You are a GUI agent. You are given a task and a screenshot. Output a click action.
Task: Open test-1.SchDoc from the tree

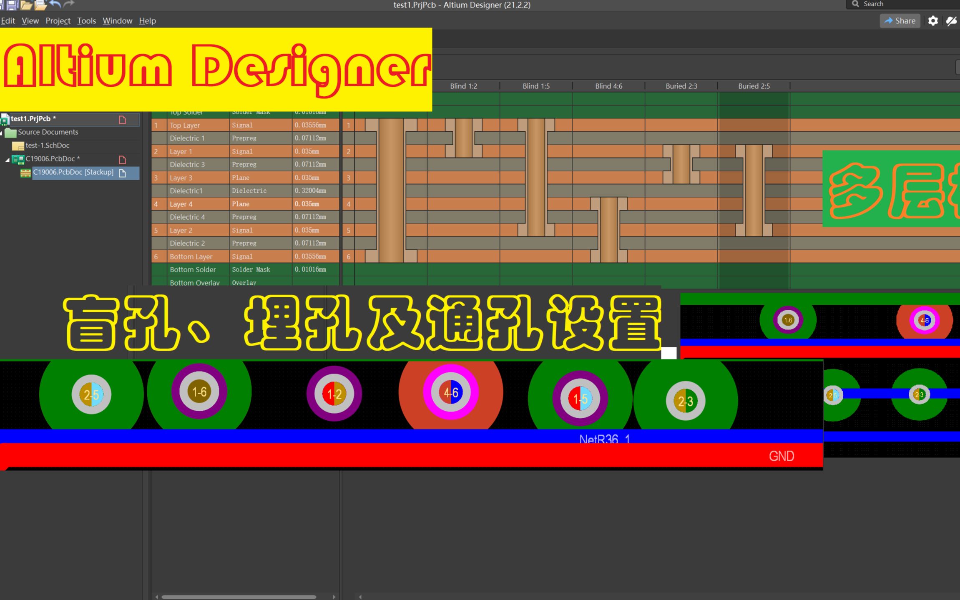click(x=47, y=146)
